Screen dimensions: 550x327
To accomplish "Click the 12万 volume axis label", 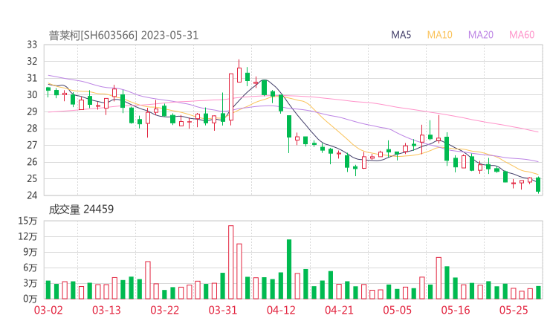I will [x=27, y=236].
